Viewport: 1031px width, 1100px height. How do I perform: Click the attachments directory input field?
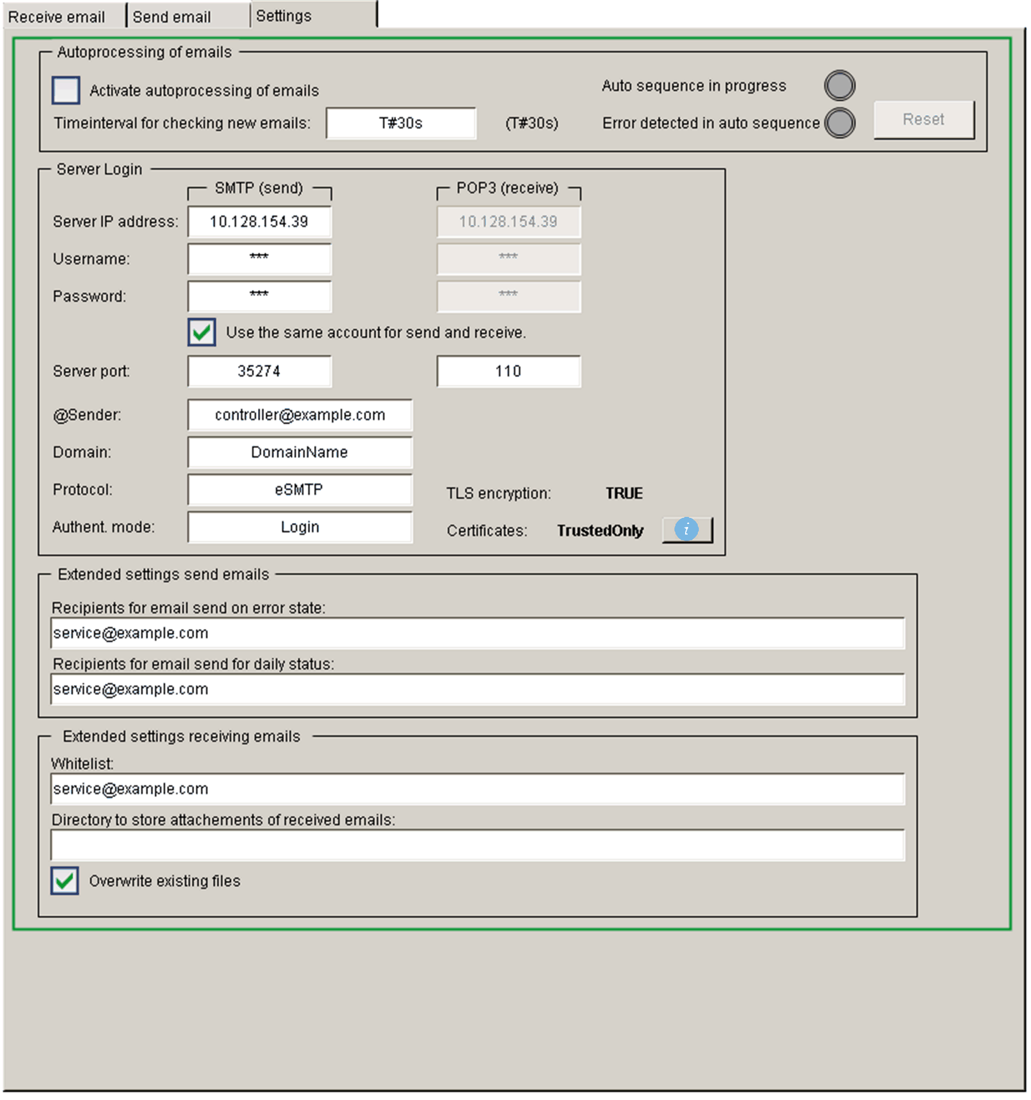click(x=478, y=846)
